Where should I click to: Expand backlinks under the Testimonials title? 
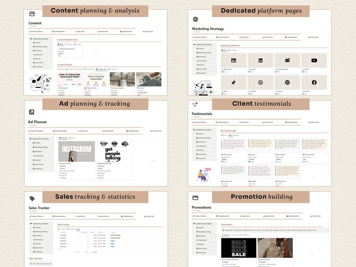click(196, 117)
